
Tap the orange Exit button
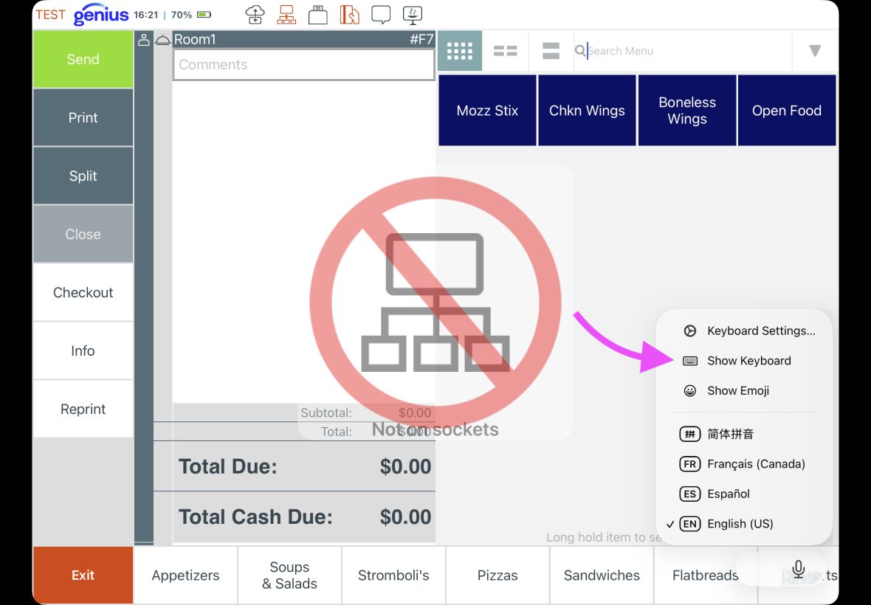83,575
